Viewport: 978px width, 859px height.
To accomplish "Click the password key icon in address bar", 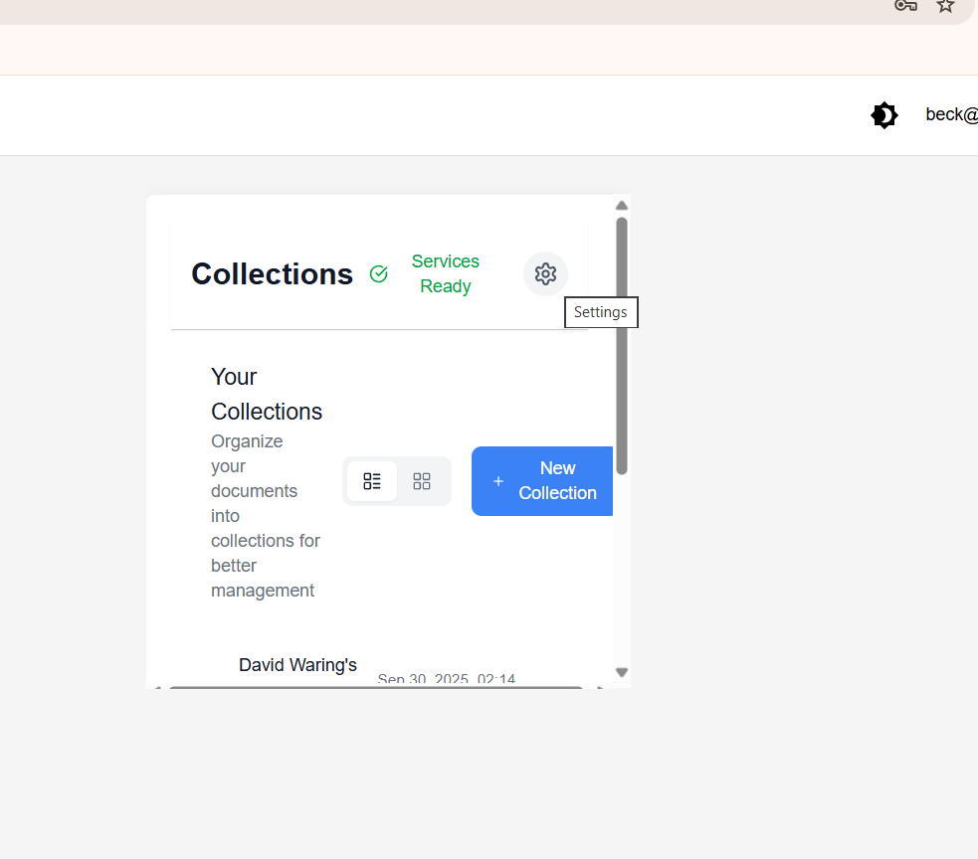I will (x=904, y=5).
